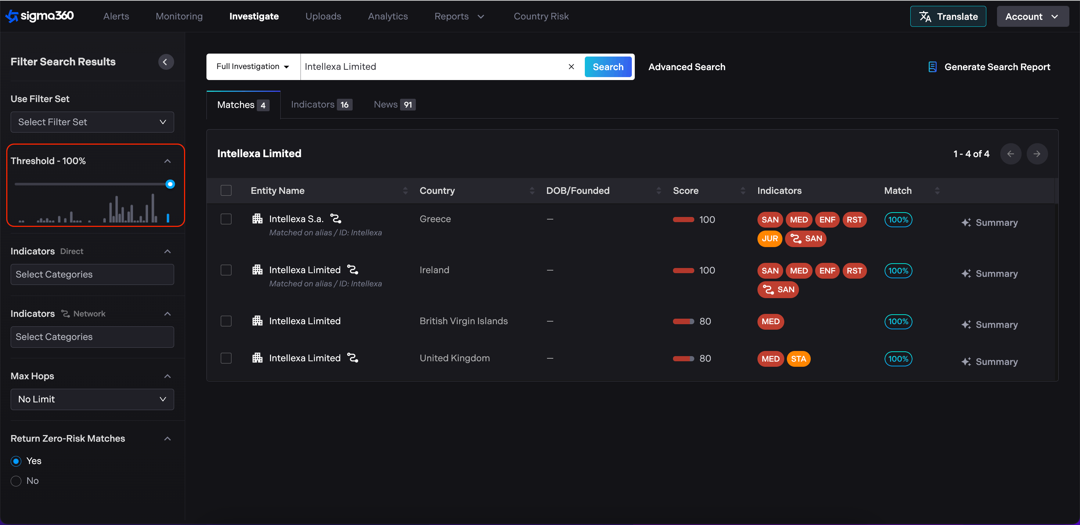The image size is (1080, 525).
Task: Go to previous results page arrow
Action: (x=1011, y=154)
